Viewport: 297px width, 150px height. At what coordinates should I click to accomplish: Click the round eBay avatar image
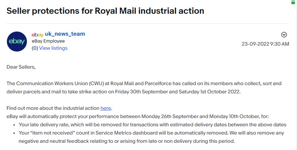17,41
